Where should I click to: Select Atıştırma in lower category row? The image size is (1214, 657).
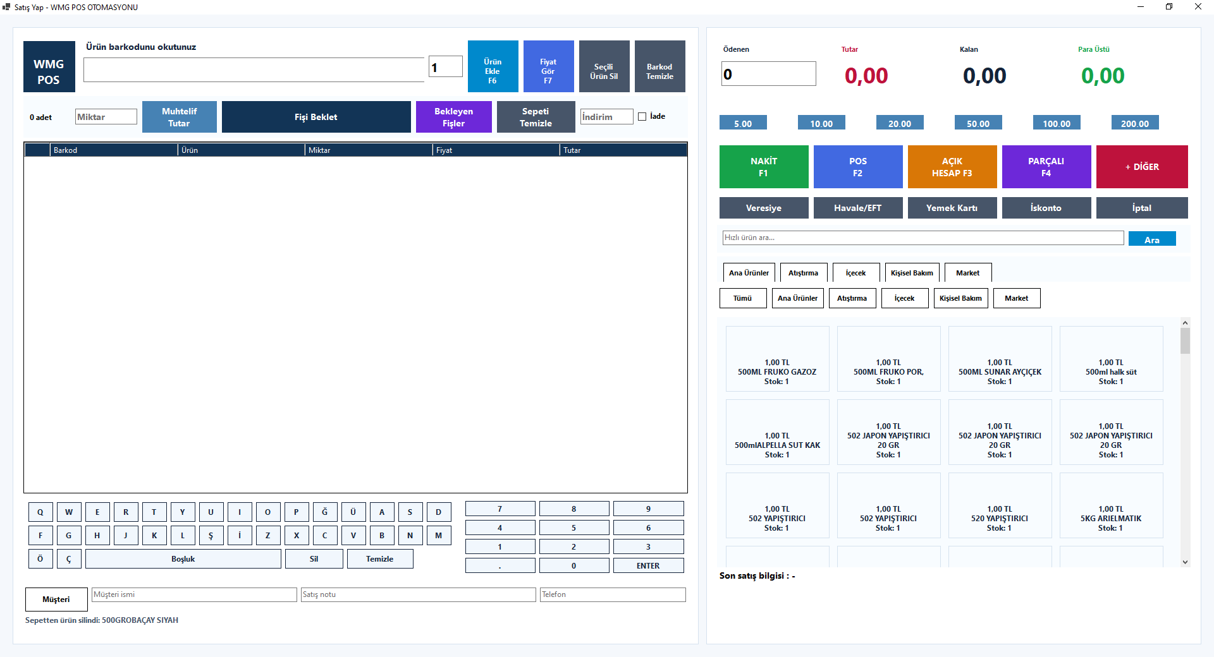tap(852, 298)
